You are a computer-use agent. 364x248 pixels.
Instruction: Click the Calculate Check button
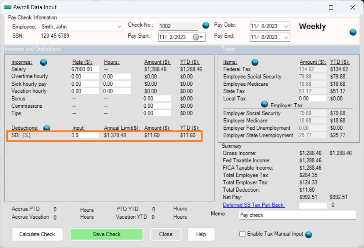pyautogui.click(x=37, y=234)
